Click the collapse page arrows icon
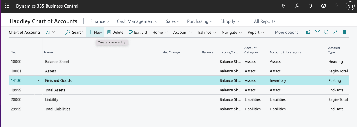This screenshot has width=357, height=127. point(335,32)
